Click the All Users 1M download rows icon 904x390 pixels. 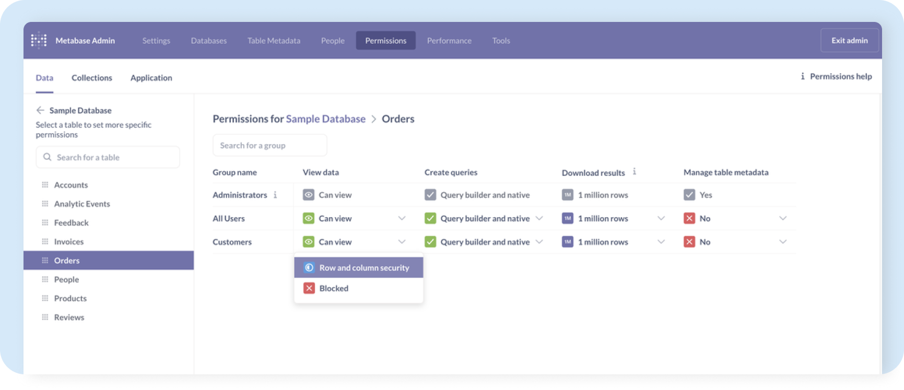(x=568, y=218)
